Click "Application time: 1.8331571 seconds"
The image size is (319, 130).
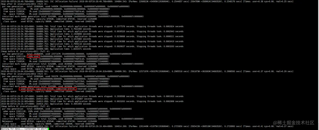click(x=70, y=49)
